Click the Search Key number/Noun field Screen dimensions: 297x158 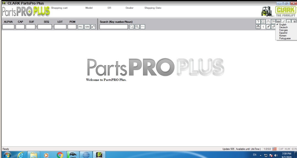(x=114, y=27)
